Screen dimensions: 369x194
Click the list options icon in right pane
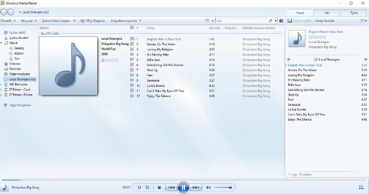pyautogui.click(x=363, y=21)
